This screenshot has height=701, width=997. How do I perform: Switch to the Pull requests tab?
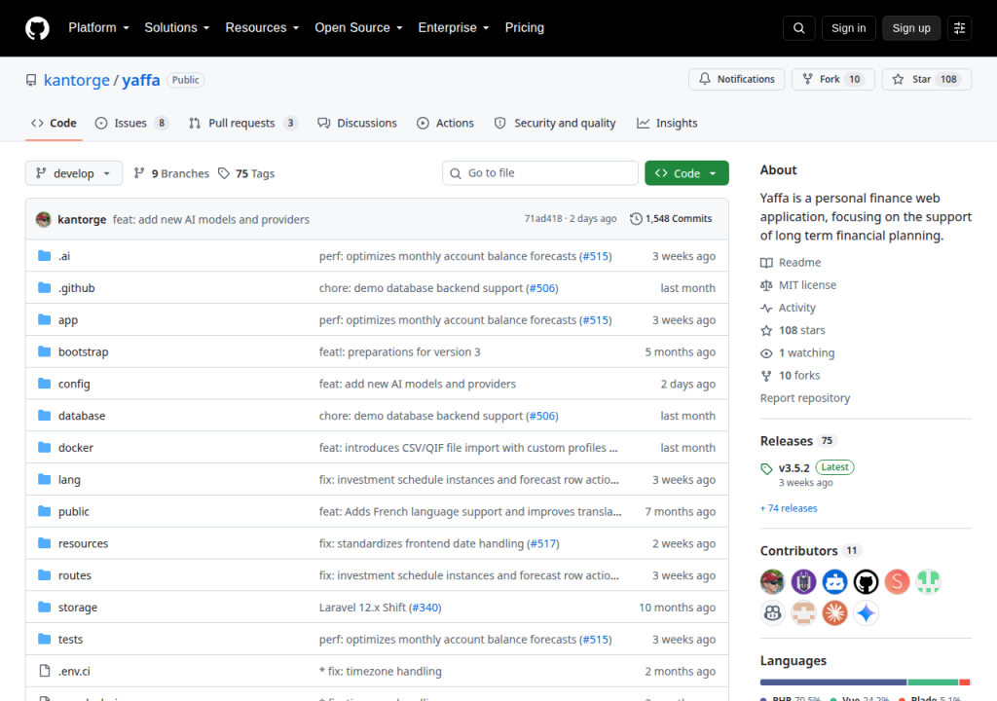click(242, 124)
